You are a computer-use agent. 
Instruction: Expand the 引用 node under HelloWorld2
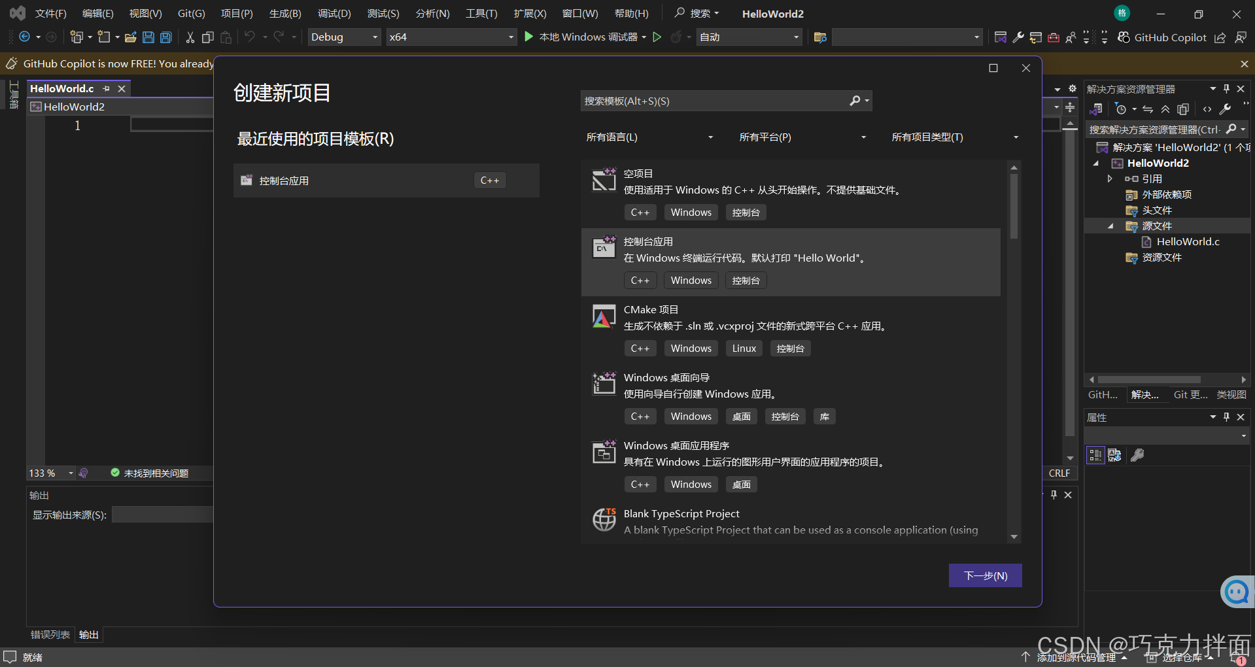tap(1110, 179)
